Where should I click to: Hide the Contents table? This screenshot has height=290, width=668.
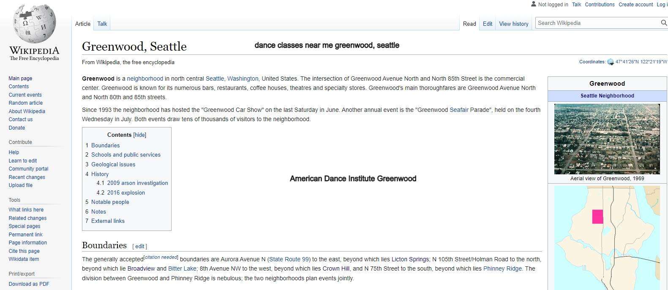[139, 135]
